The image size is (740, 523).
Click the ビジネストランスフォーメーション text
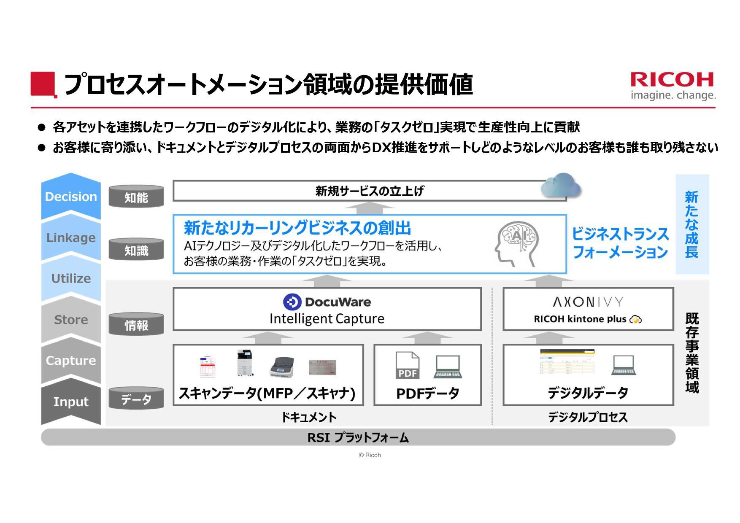pyautogui.click(x=620, y=243)
